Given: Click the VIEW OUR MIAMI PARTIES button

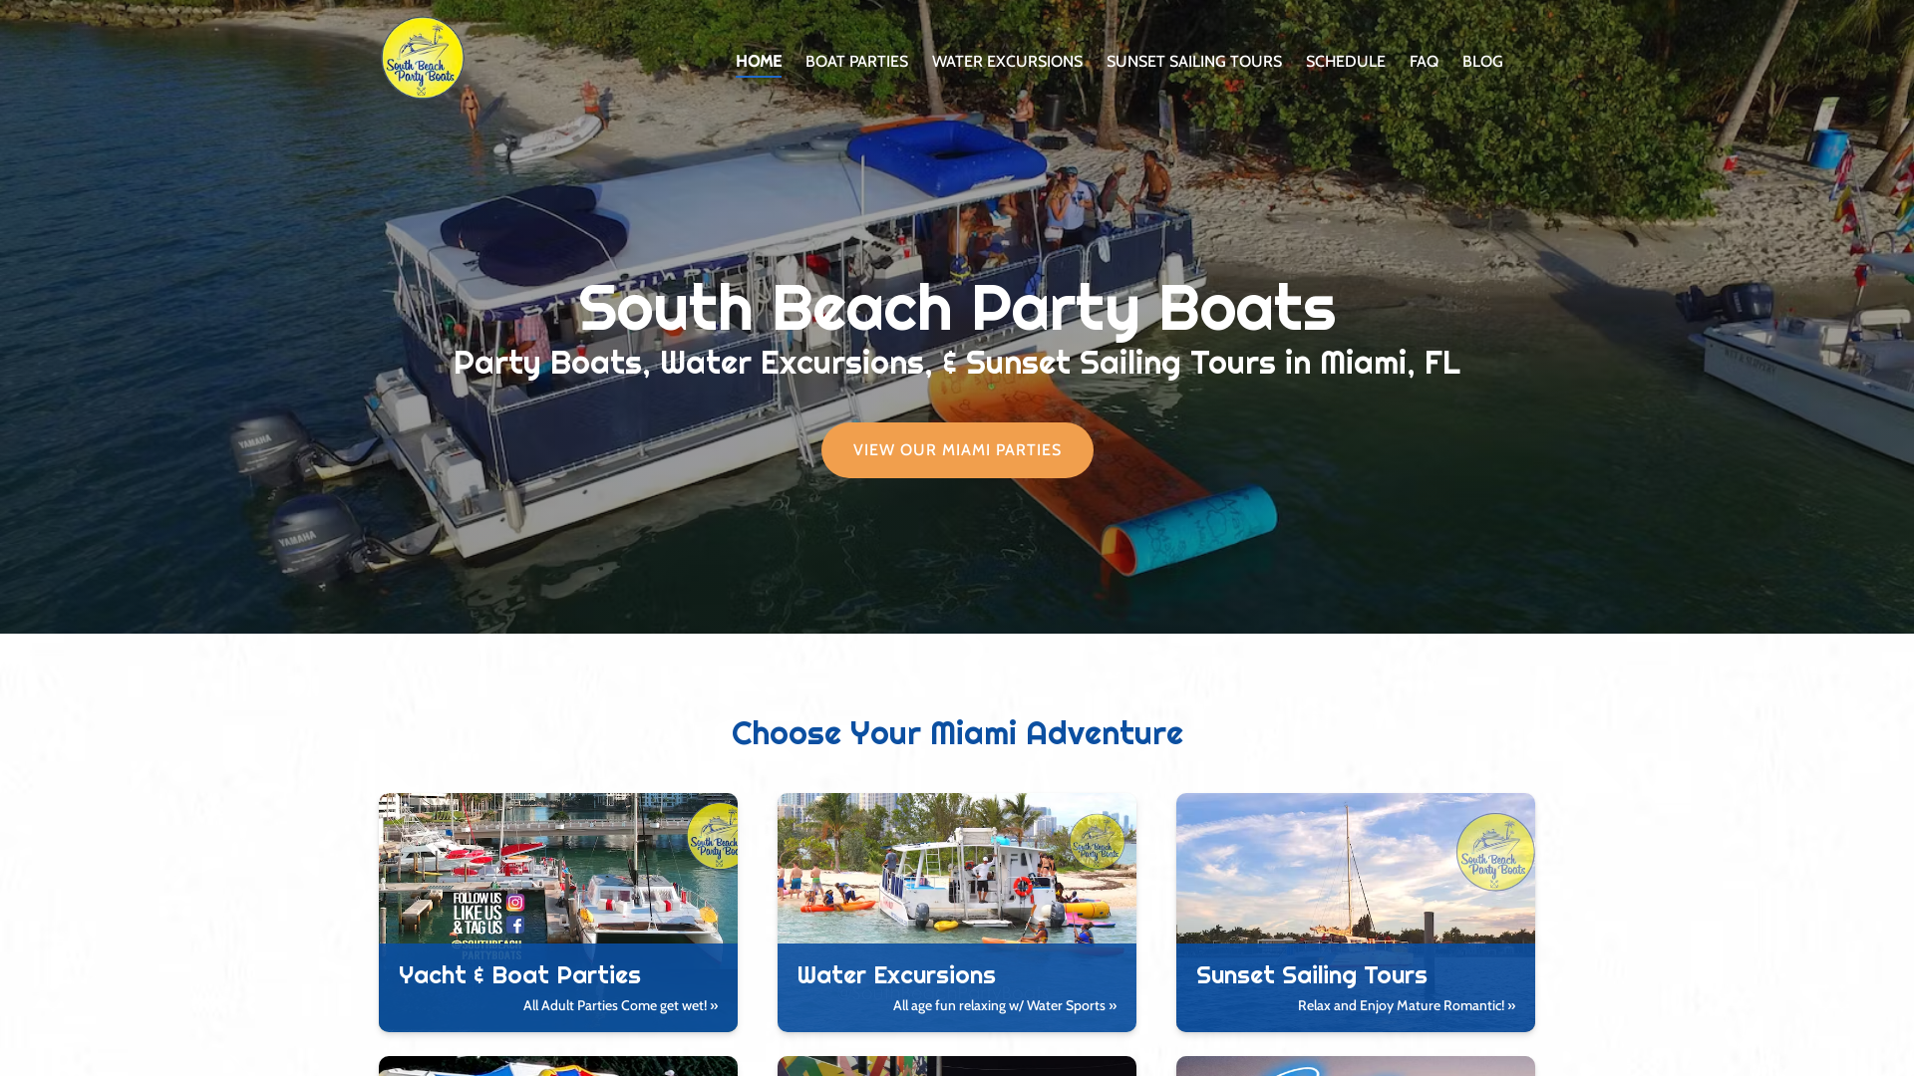Looking at the screenshot, I should [957, 450].
